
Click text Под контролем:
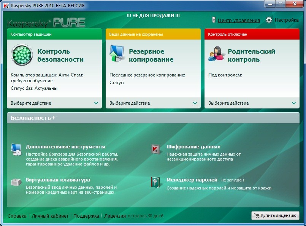(225, 75)
